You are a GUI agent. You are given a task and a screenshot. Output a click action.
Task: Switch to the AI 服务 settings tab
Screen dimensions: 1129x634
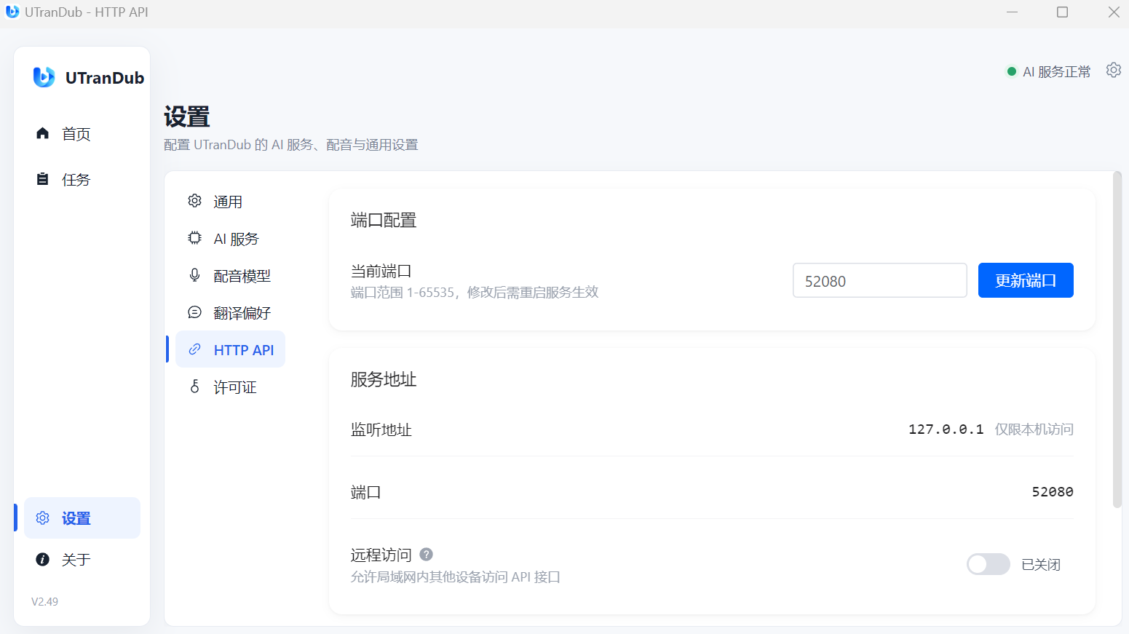tap(230, 239)
